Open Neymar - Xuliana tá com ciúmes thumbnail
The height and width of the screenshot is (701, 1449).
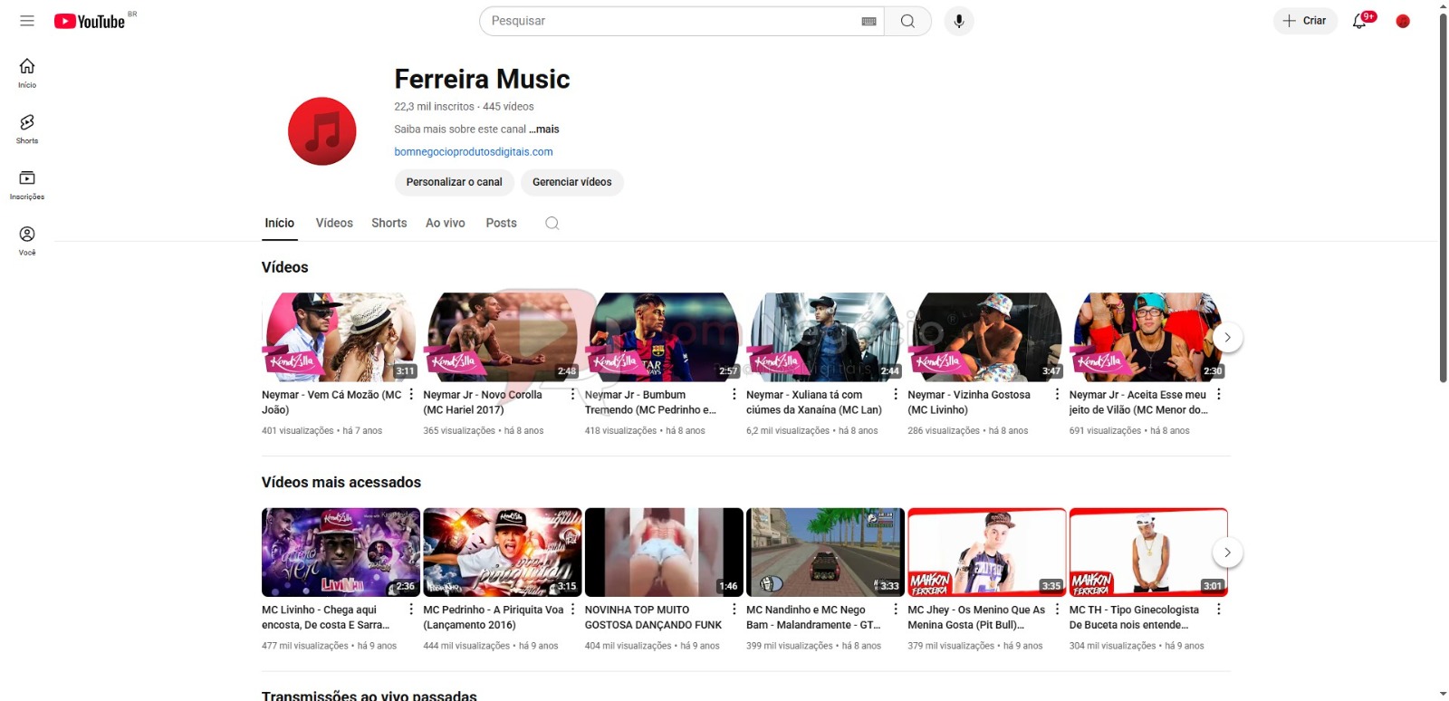[825, 336]
